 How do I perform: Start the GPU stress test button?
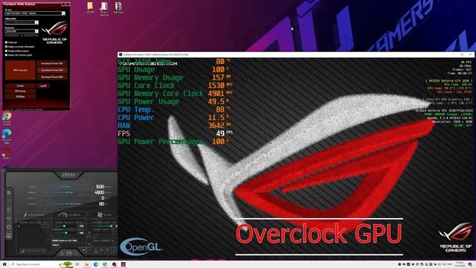(20, 70)
